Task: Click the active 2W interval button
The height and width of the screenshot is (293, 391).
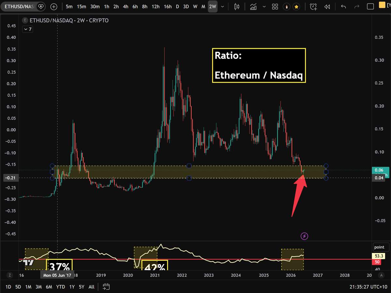Action: 213,7
